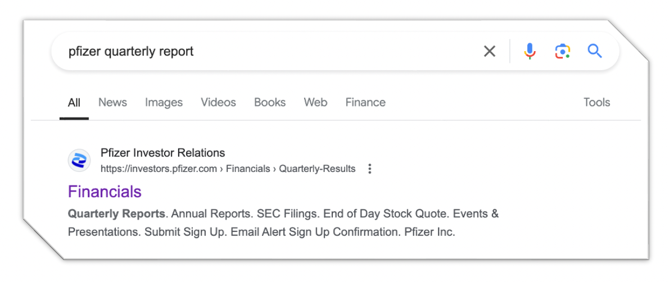Open the Videos tab
The height and width of the screenshot is (282, 669).
pos(218,102)
